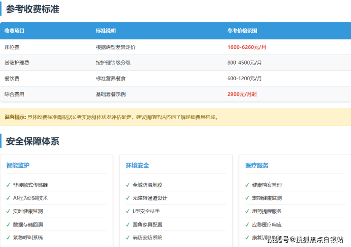Select the checkmark icon before 全域防滑地胶
351x247 pixels.
[x=128, y=185]
